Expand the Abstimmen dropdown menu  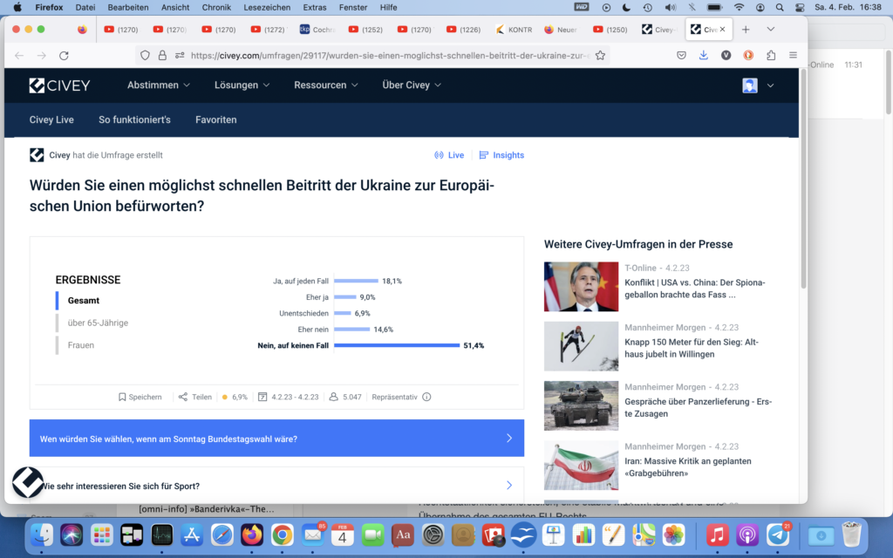[159, 85]
